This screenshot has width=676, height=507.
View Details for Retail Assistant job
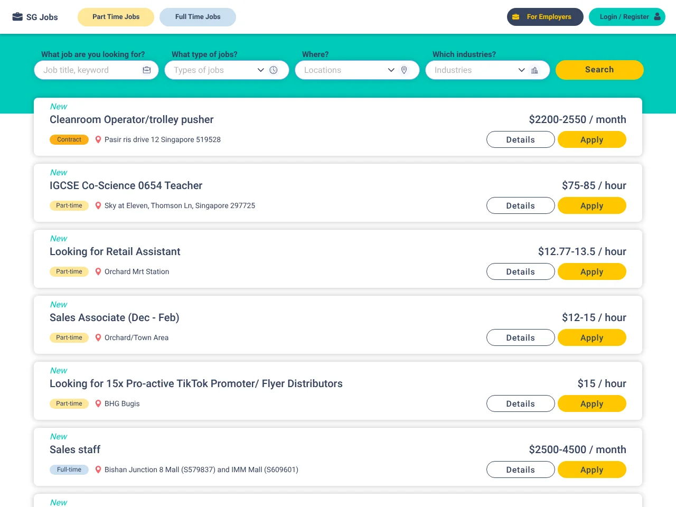click(520, 271)
